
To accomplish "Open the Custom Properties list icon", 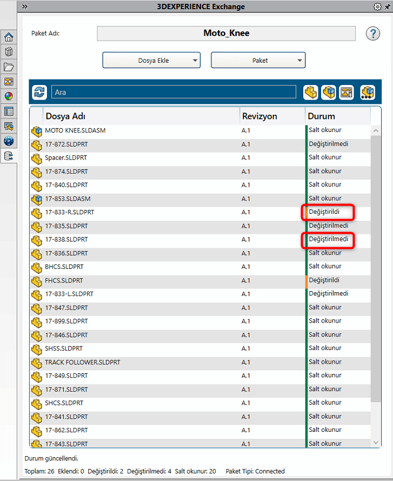I will [9, 111].
